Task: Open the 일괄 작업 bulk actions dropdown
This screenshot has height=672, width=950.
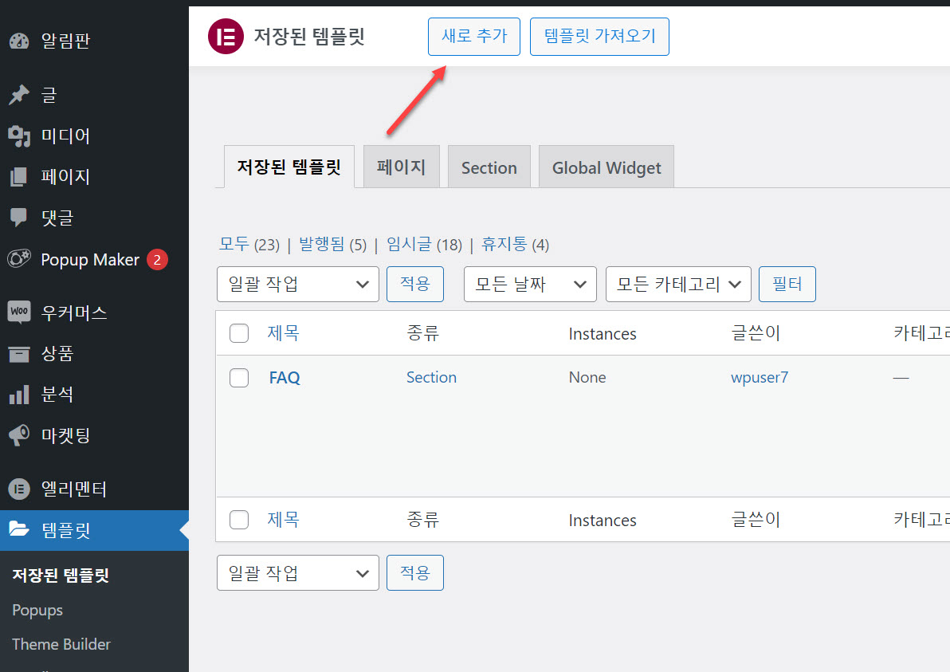Action: click(297, 284)
